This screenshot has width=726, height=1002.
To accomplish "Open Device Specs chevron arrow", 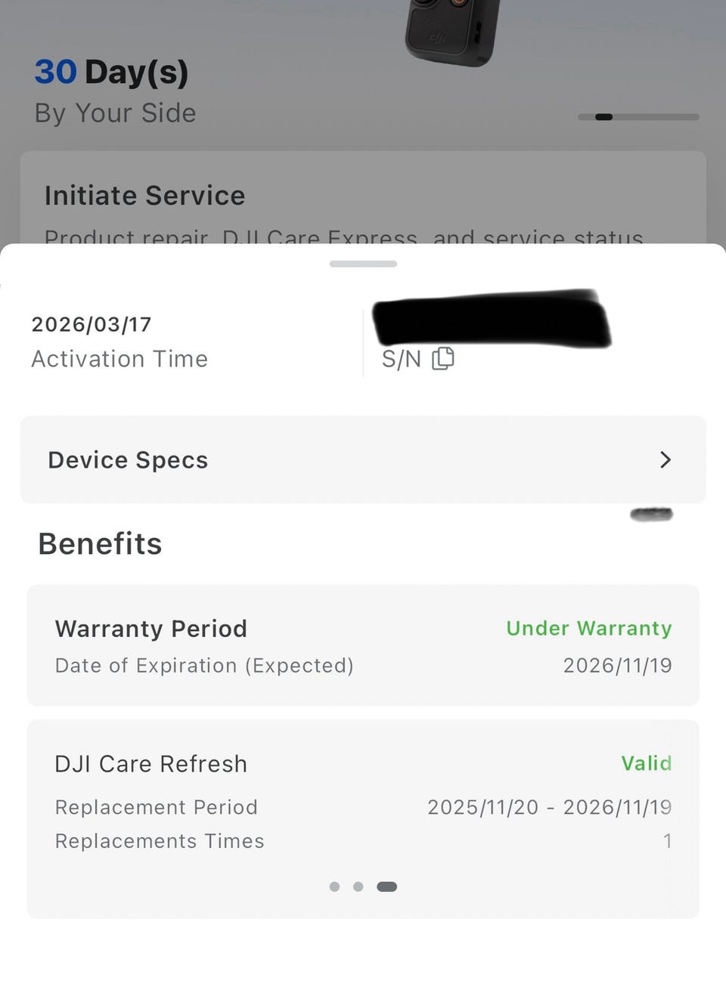I will 665,459.
